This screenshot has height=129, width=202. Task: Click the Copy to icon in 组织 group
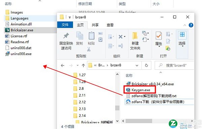pyautogui.click(x=110, y=46)
